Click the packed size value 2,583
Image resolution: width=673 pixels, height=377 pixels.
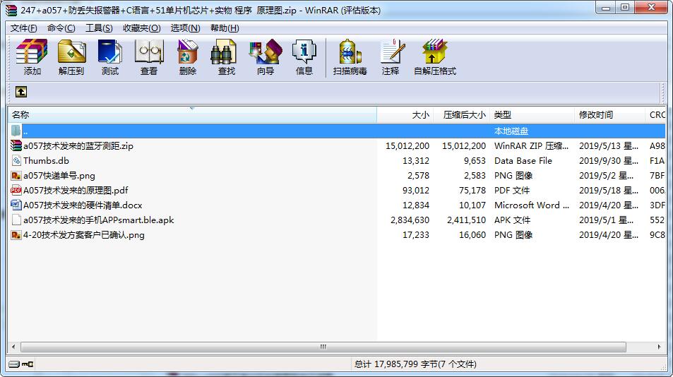coord(475,175)
